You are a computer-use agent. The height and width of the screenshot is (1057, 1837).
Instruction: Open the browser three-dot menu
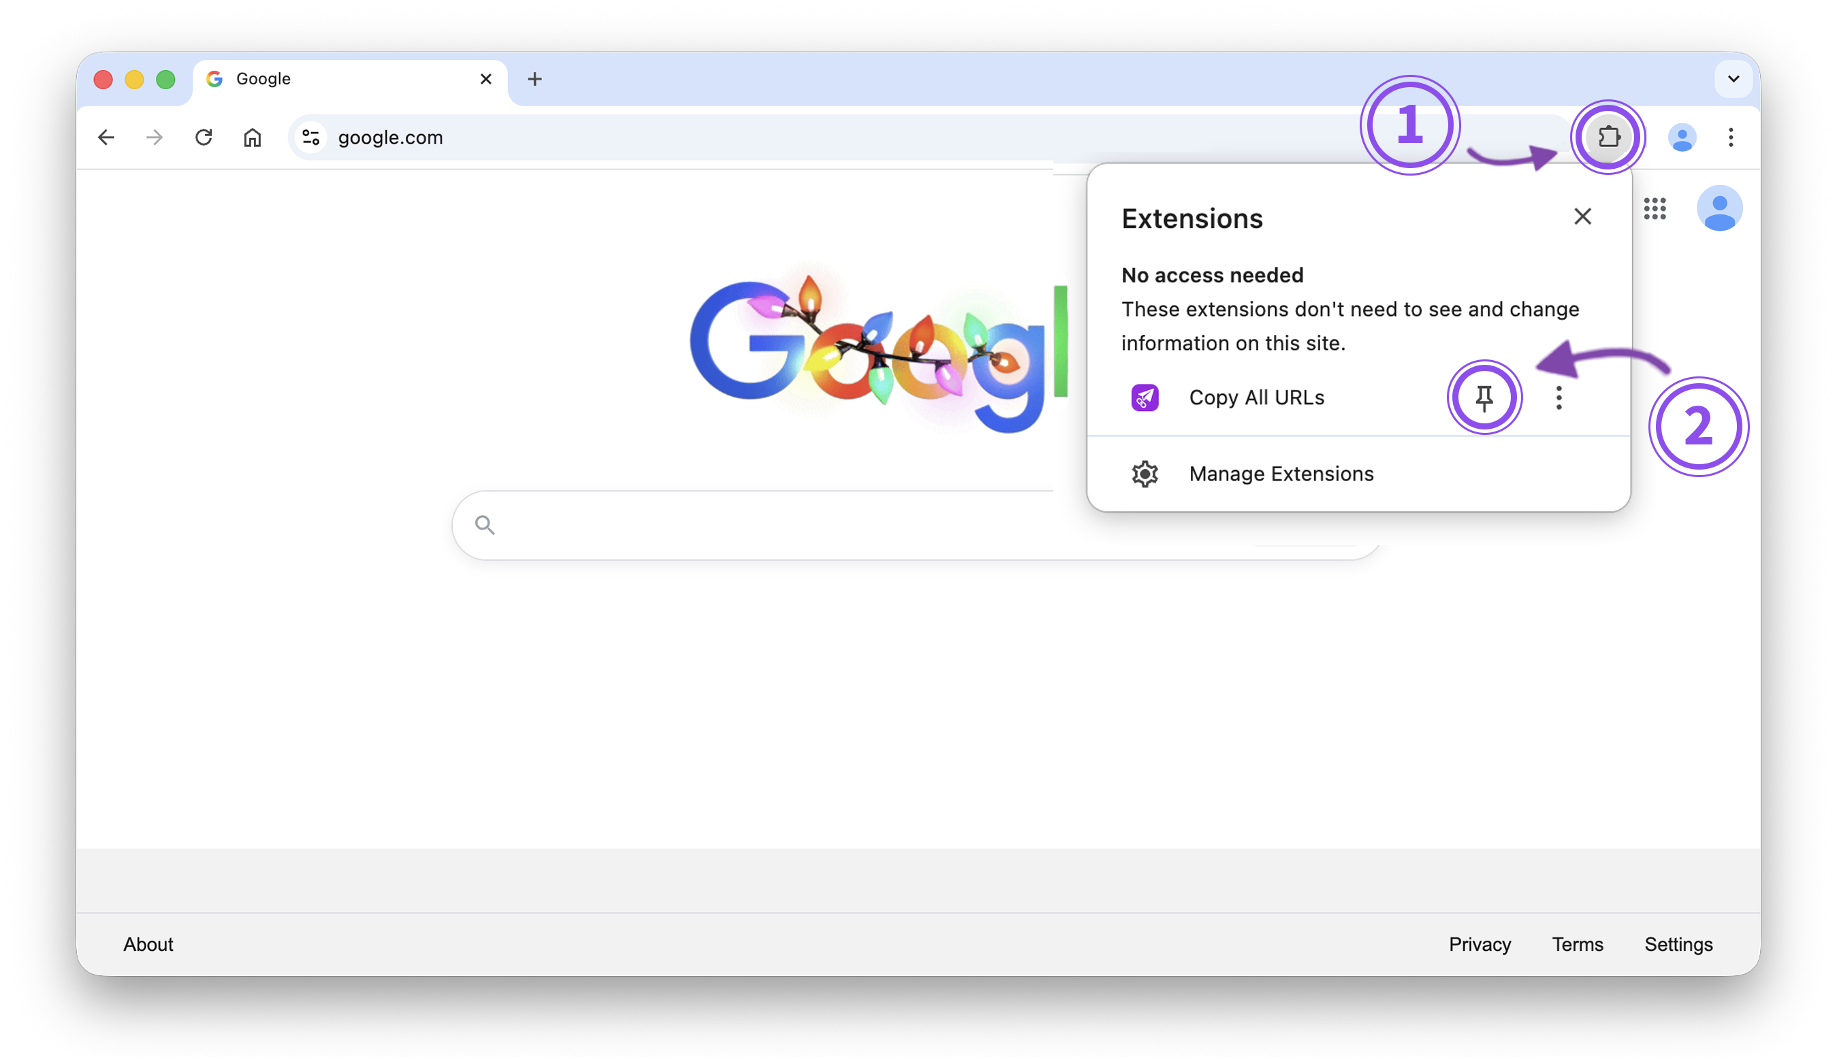coord(1731,137)
